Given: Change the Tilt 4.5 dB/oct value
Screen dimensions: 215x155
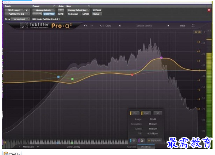Looking at the screenshot, I should pyautogui.click(x=153, y=134).
